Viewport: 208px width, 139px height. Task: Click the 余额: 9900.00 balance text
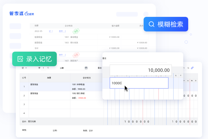pos(79,89)
